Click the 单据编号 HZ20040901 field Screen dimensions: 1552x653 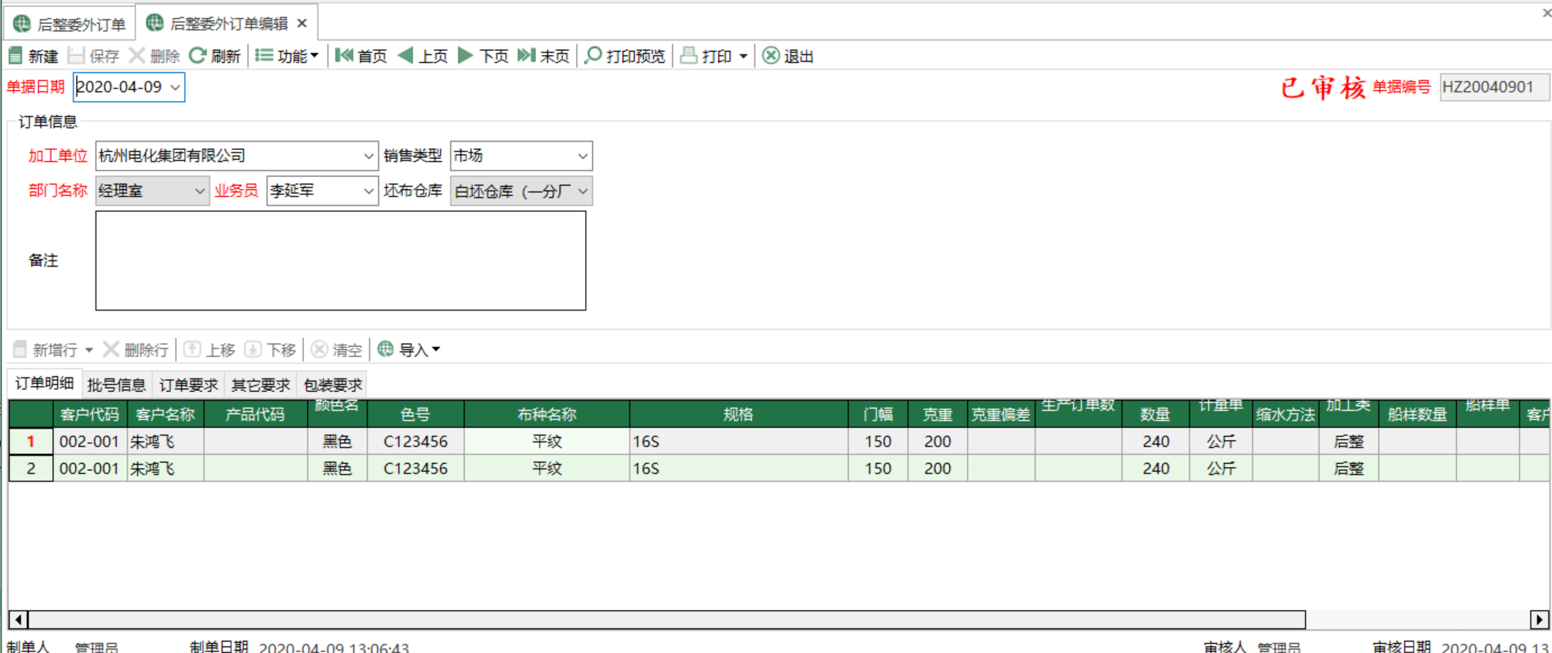(1493, 87)
